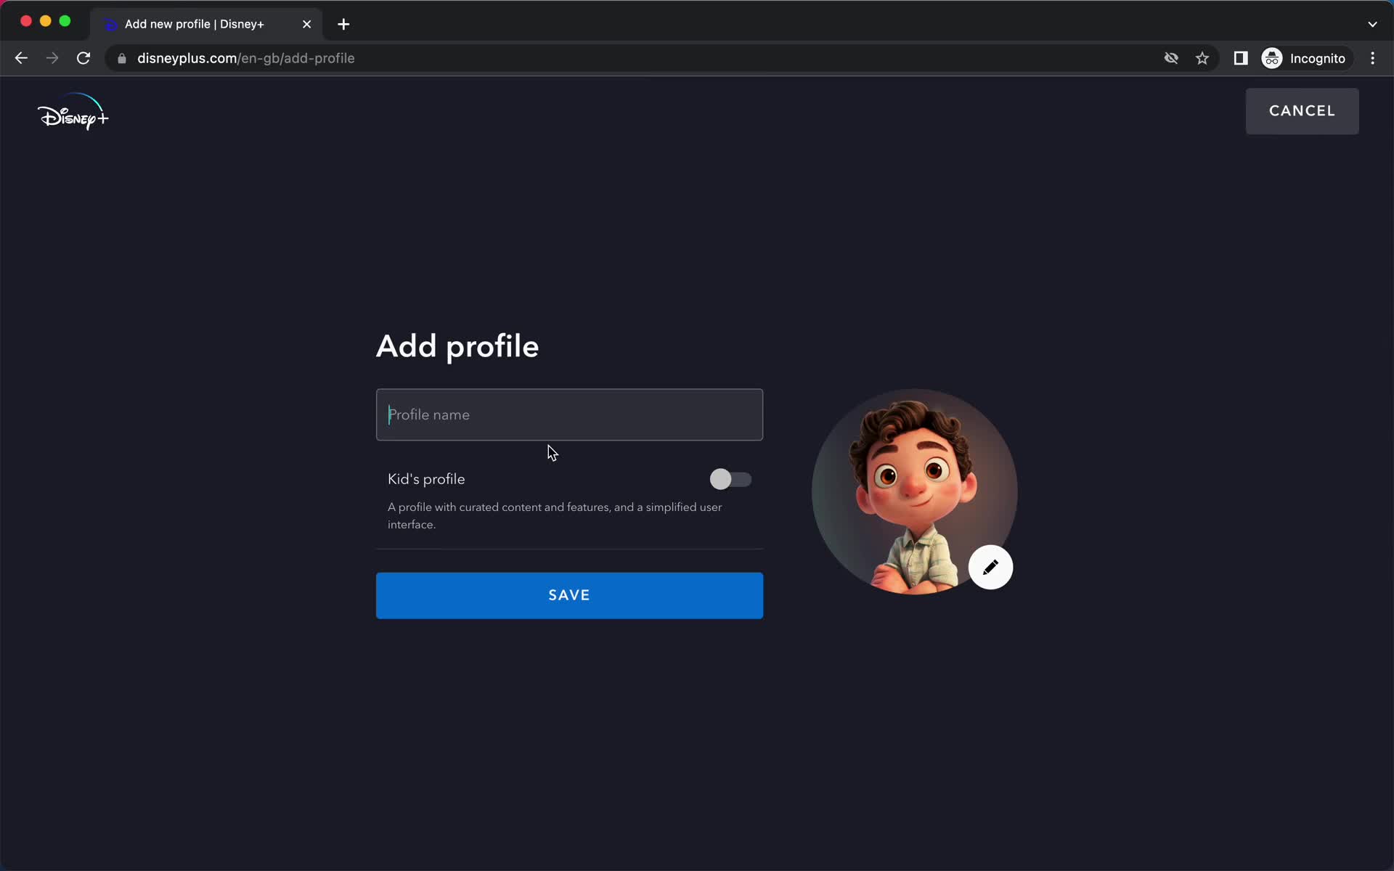Click the Kid's profile label

(x=426, y=479)
